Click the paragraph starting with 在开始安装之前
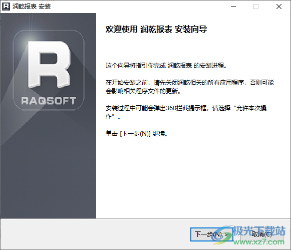 coord(190,87)
